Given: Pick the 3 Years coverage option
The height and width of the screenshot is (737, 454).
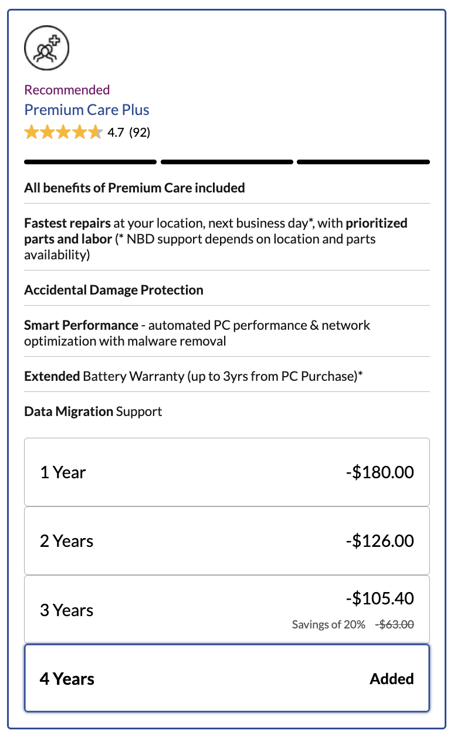Looking at the screenshot, I should tap(226, 609).
